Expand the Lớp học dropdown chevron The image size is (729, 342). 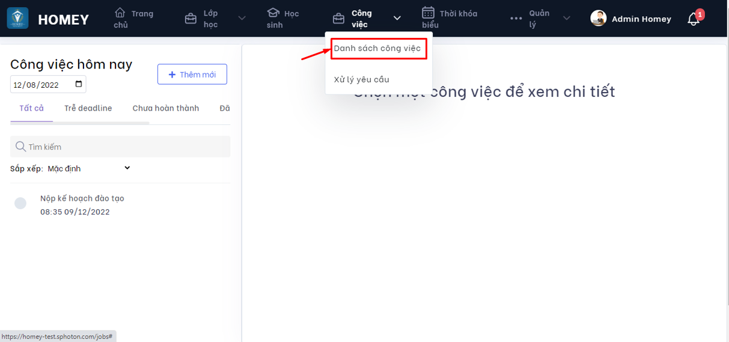pyautogui.click(x=242, y=19)
